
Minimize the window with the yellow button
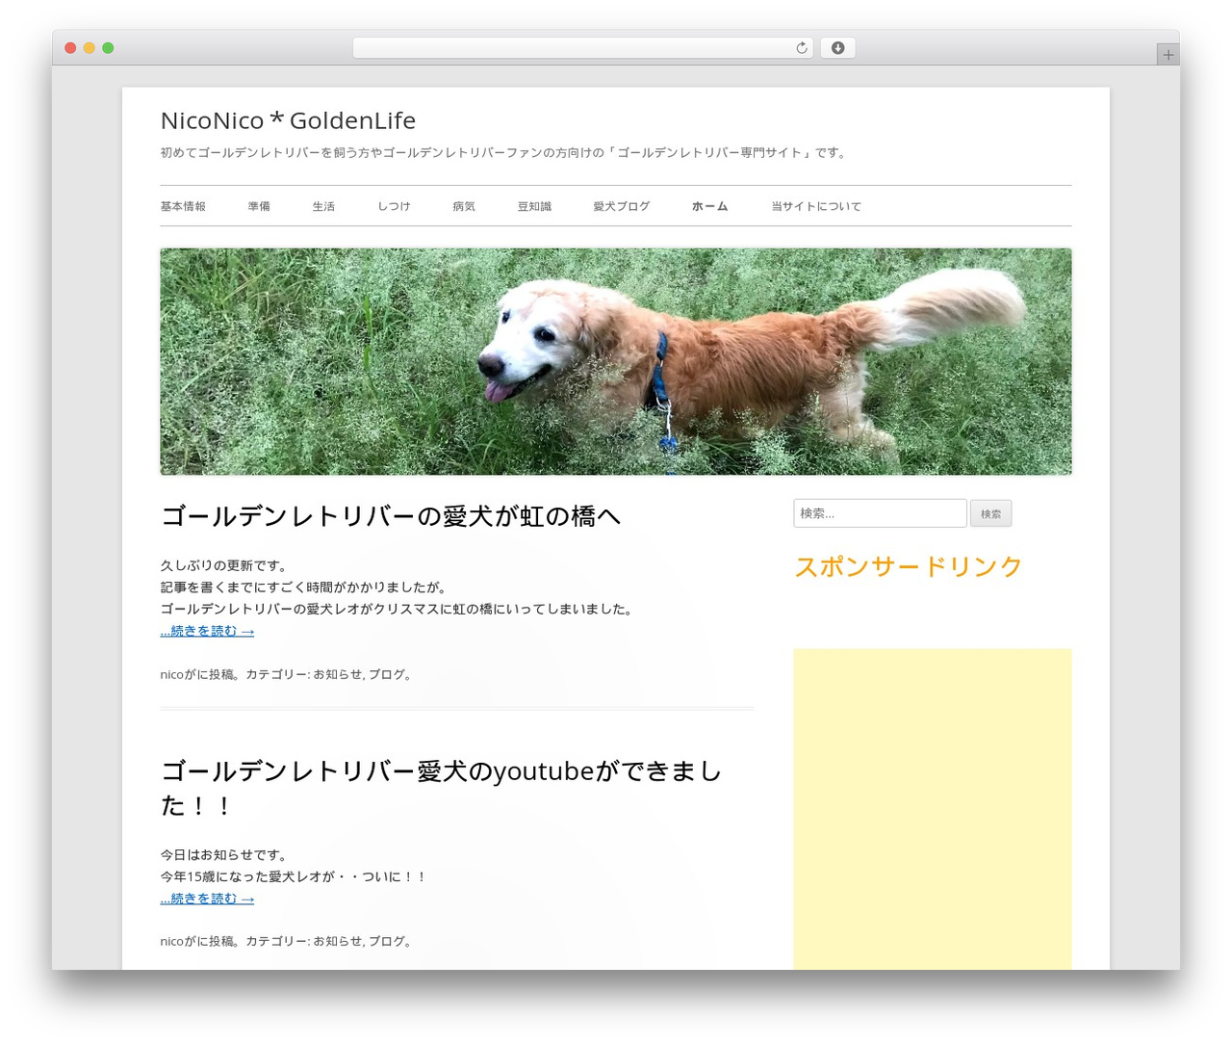pyautogui.click(x=89, y=48)
